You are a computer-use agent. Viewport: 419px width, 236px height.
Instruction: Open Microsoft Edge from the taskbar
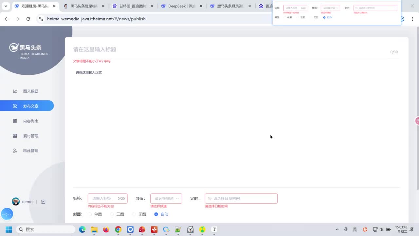click(82, 229)
